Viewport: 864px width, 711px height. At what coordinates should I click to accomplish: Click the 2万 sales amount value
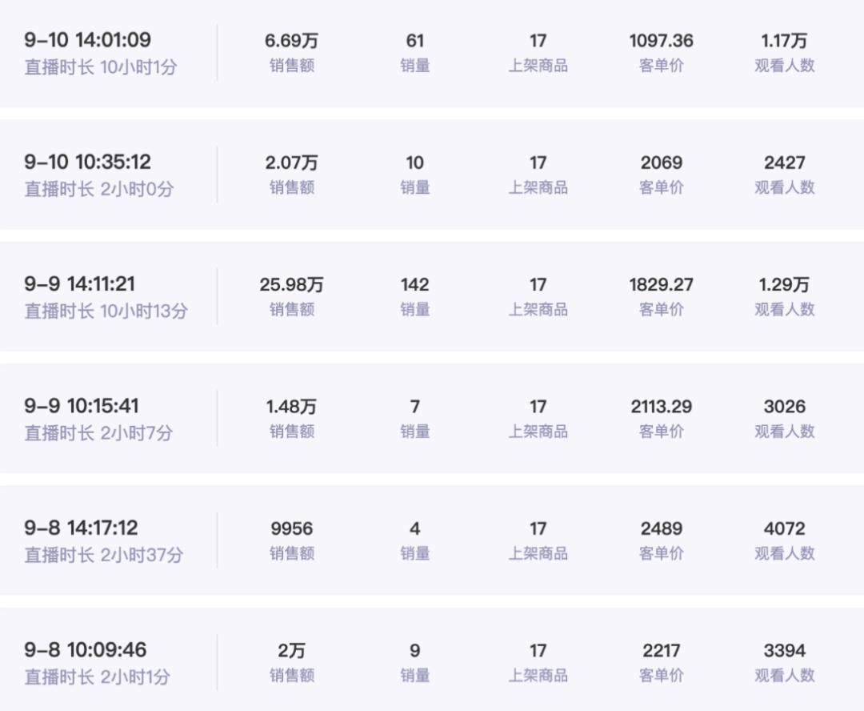(x=291, y=651)
